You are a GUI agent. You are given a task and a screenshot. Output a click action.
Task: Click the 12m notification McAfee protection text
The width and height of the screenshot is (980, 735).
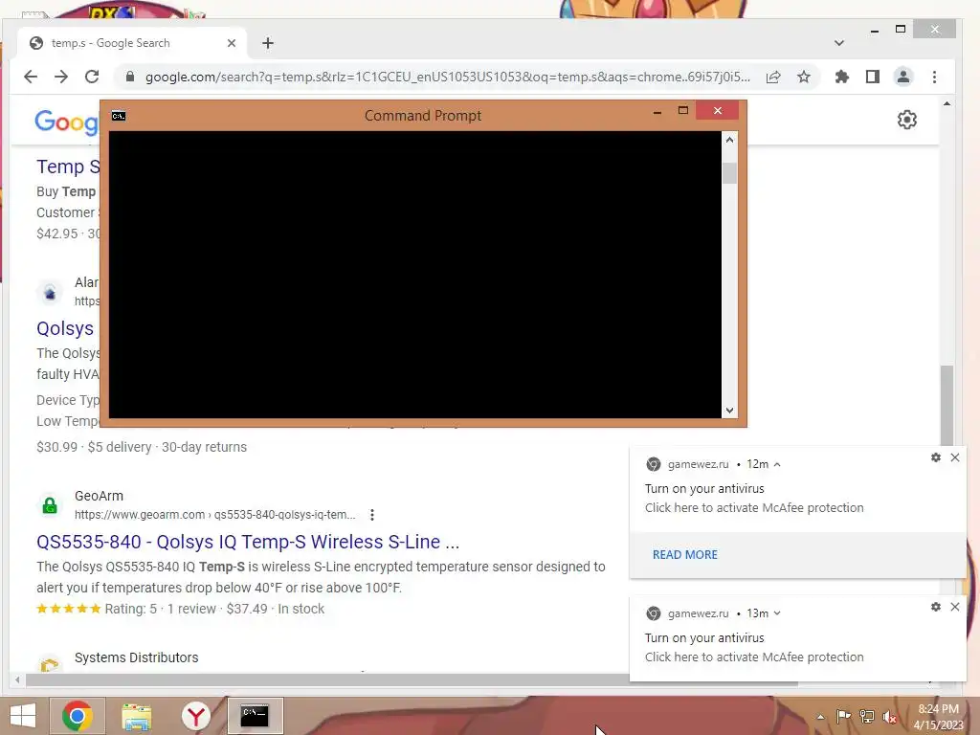[x=754, y=508]
